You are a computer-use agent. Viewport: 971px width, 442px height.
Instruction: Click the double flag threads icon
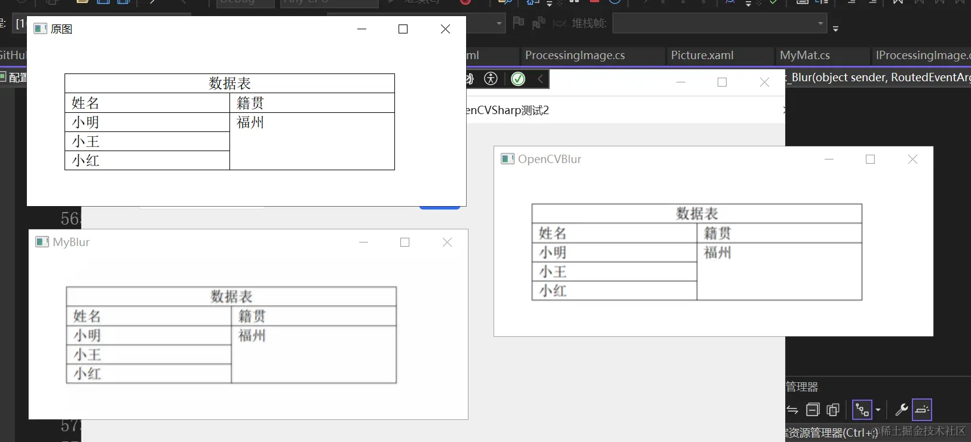coord(538,23)
